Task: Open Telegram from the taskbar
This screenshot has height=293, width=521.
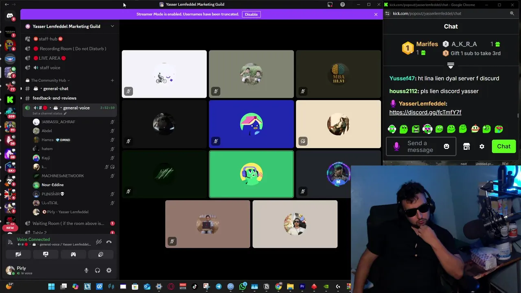Action: [x=219, y=286]
